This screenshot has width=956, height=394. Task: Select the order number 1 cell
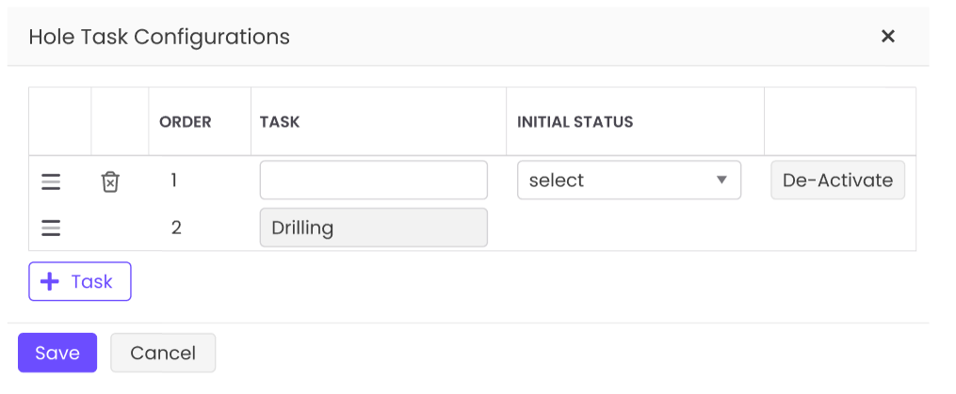[174, 180]
